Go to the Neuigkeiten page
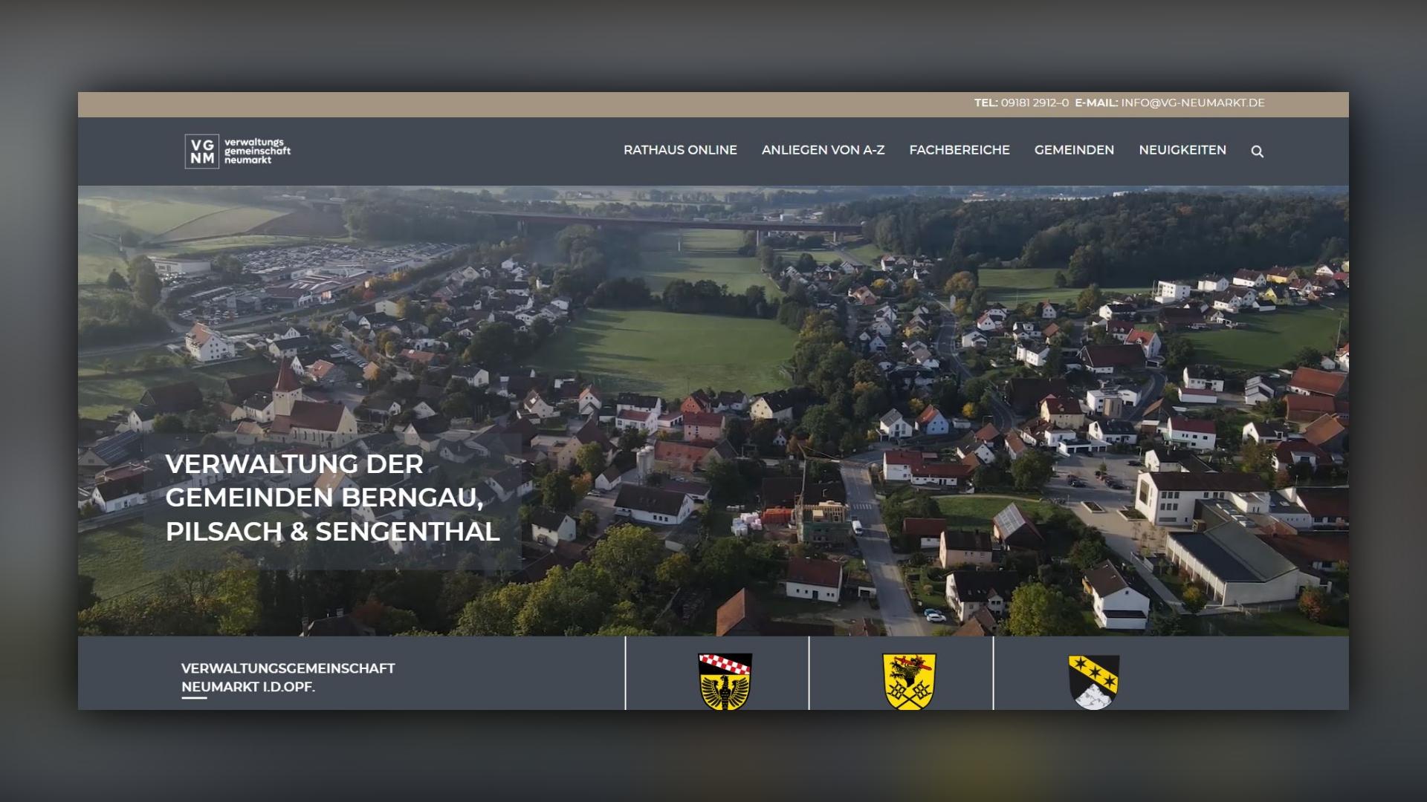The width and height of the screenshot is (1427, 802). (x=1182, y=150)
